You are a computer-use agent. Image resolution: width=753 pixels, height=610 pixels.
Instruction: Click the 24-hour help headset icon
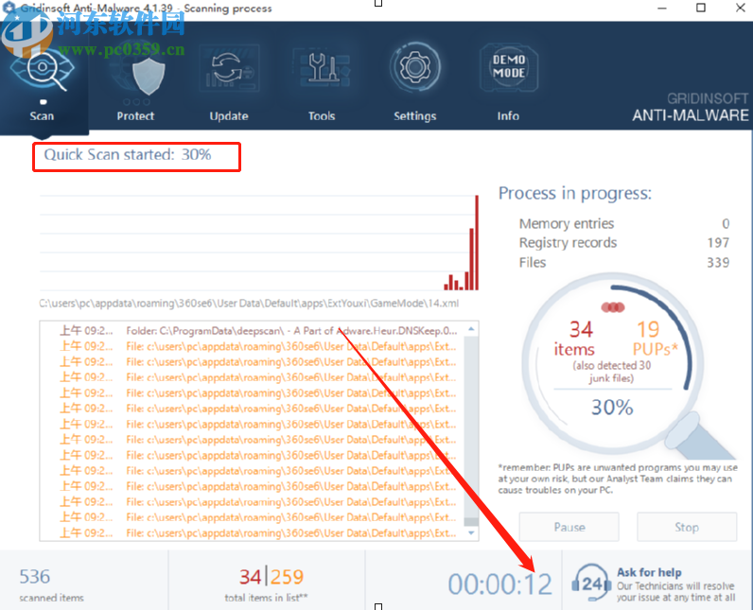[x=591, y=583]
